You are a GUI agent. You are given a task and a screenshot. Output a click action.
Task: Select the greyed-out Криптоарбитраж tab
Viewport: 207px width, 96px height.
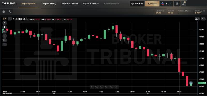coord(112,4)
